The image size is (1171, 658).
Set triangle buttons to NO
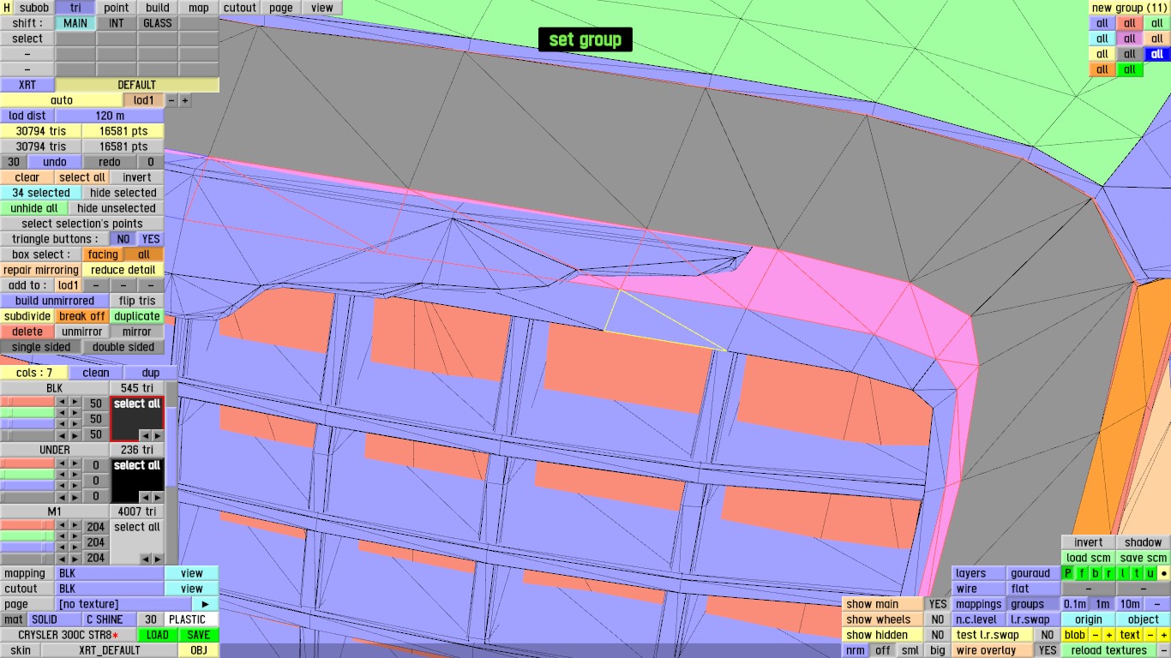tap(123, 239)
